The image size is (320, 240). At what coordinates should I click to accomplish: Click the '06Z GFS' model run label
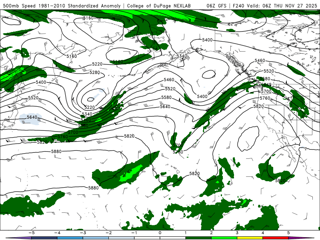tap(216, 6)
